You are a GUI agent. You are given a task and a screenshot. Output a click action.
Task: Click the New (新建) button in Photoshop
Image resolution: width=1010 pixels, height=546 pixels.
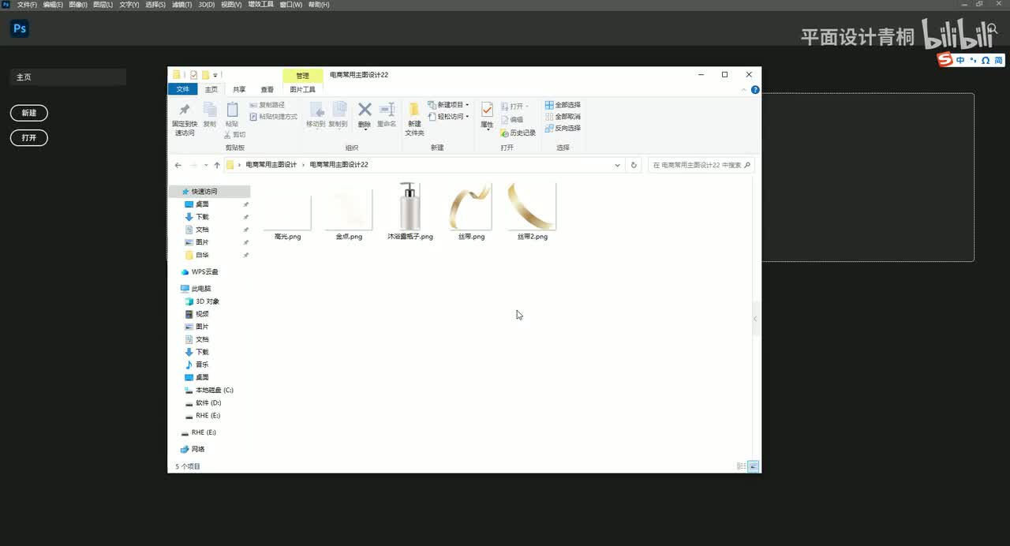[x=29, y=113]
